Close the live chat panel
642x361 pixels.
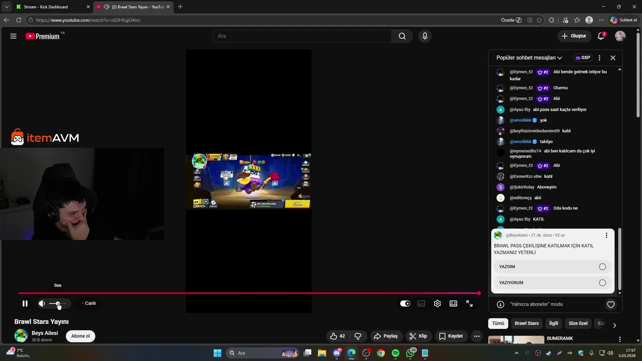[x=613, y=58]
